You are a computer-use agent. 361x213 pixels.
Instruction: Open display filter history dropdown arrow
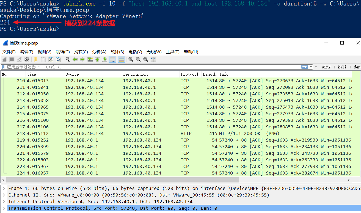tap(311, 67)
